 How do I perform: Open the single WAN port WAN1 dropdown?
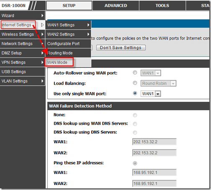tap(151, 94)
